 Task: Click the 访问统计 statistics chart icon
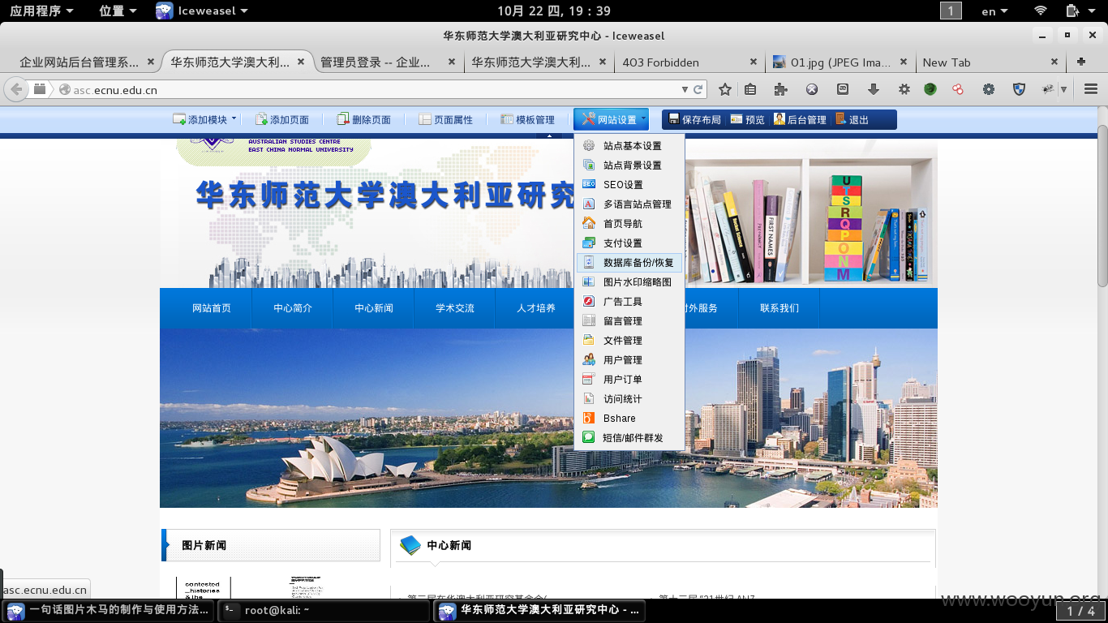[x=589, y=399]
